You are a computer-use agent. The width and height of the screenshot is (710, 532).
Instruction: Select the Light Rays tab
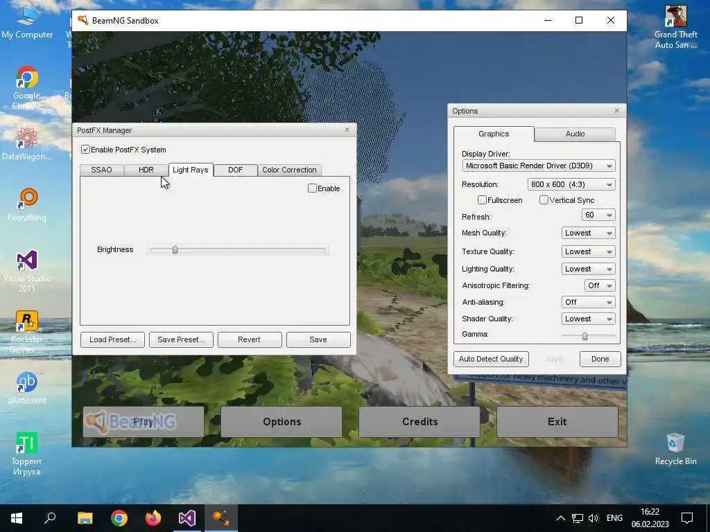(x=191, y=170)
